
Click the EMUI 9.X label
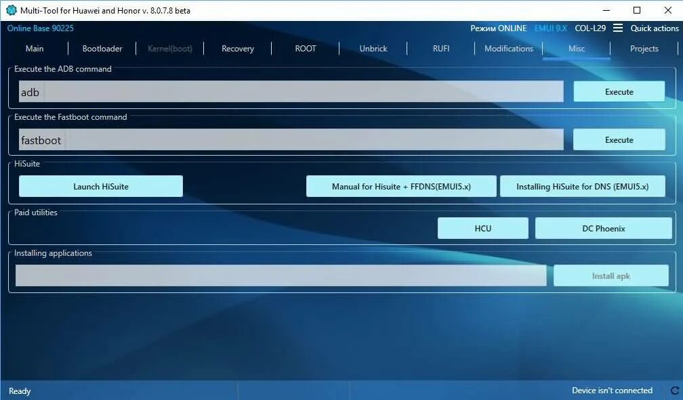point(551,28)
